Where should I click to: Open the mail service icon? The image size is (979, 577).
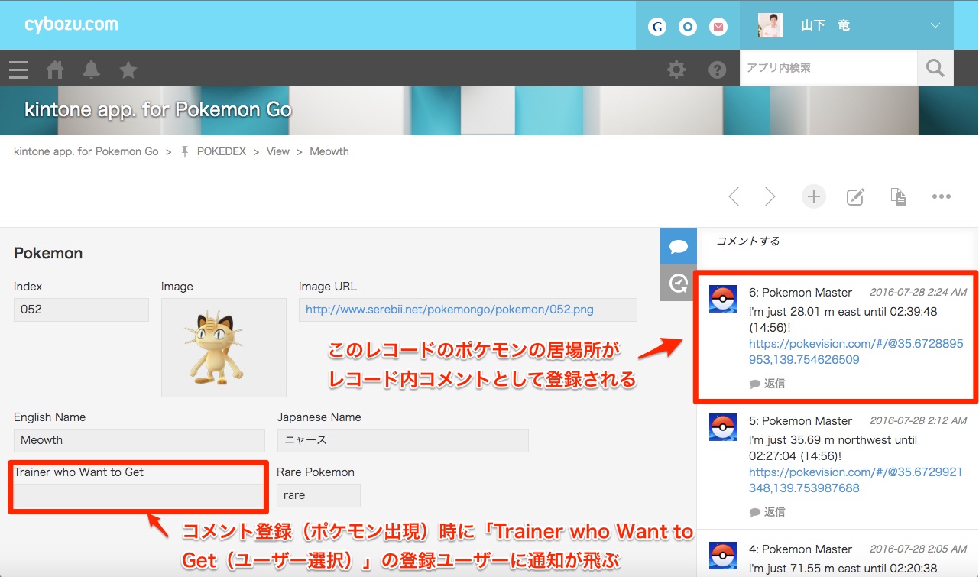pyautogui.click(x=718, y=27)
